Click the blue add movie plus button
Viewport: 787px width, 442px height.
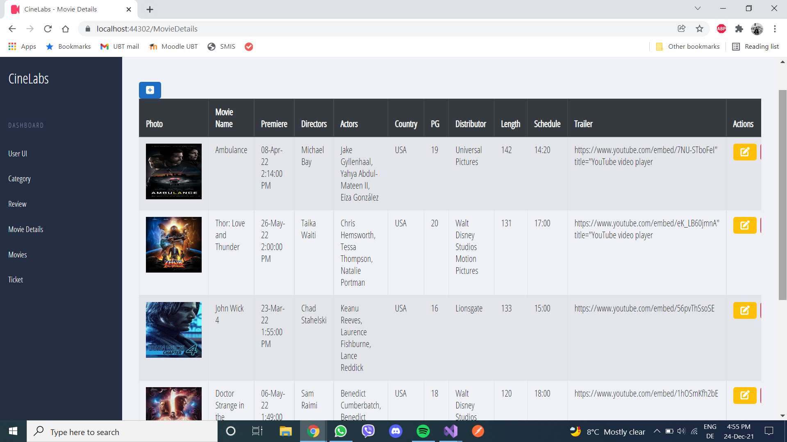click(x=150, y=90)
